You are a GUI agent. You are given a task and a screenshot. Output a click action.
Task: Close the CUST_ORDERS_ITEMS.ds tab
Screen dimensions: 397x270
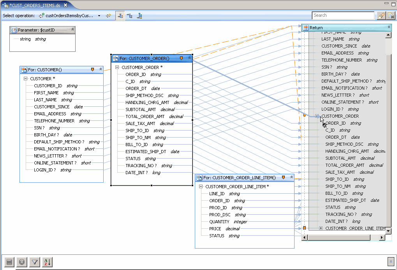coord(65,5)
